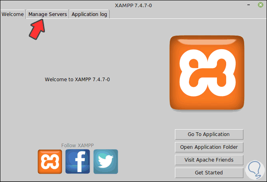Open the Facebook follow icon
Screen dimensions: 267x182
pyautogui.click(x=78, y=162)
